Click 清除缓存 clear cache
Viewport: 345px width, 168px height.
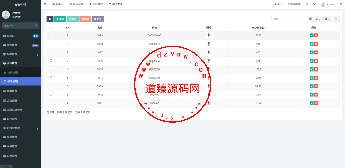(294, 4)
